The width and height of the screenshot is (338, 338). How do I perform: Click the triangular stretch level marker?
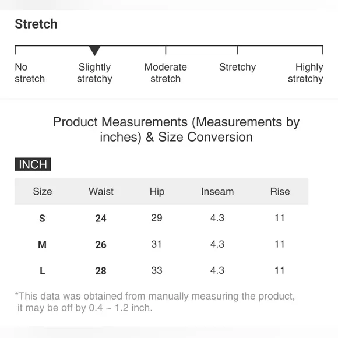pyautogui.click(x=94, y=51)
